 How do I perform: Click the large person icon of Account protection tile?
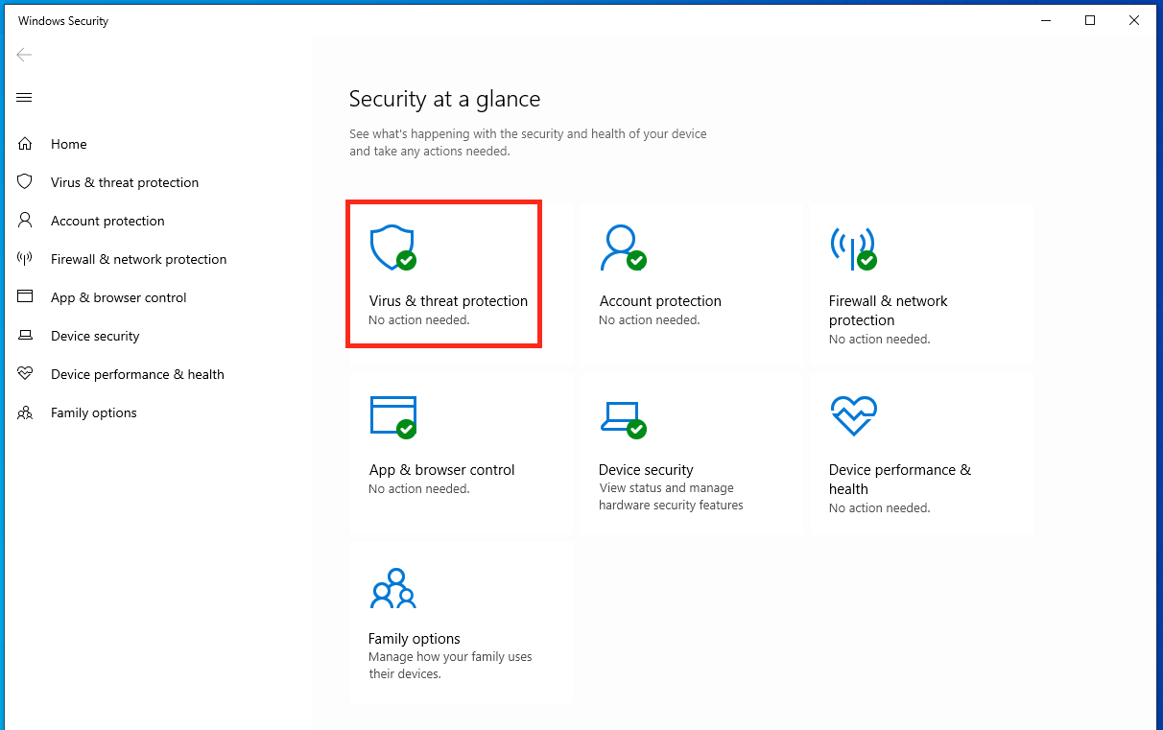click(x=623, y=248)
